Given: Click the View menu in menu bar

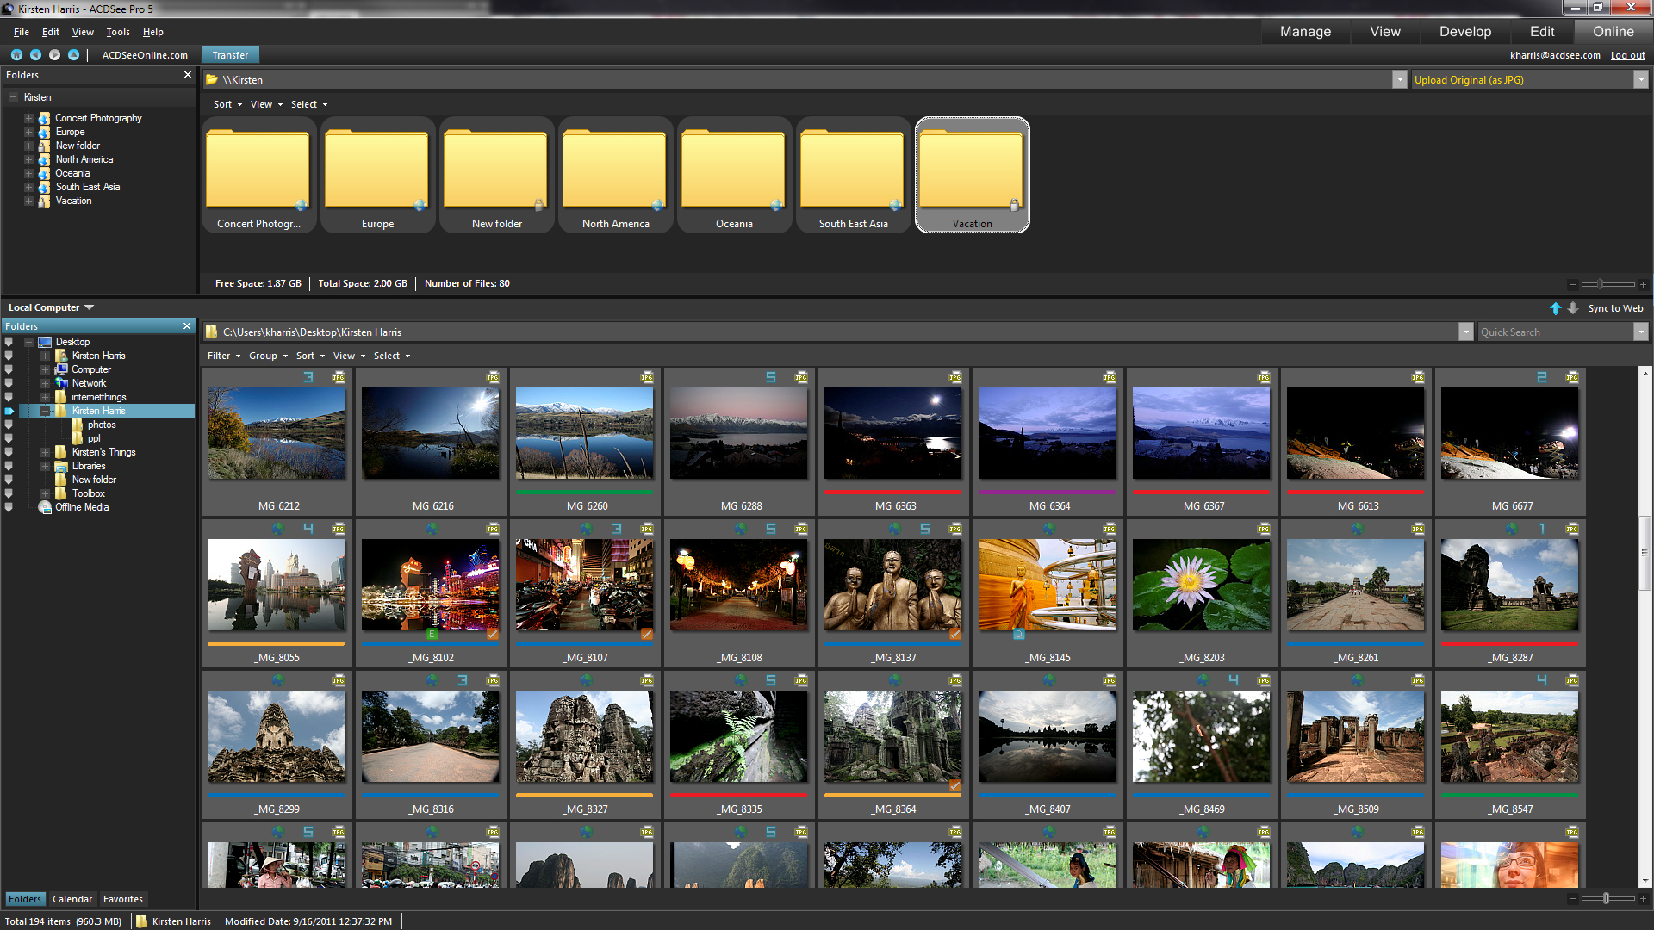Looking at the screenshot, I should pos(81,32).
